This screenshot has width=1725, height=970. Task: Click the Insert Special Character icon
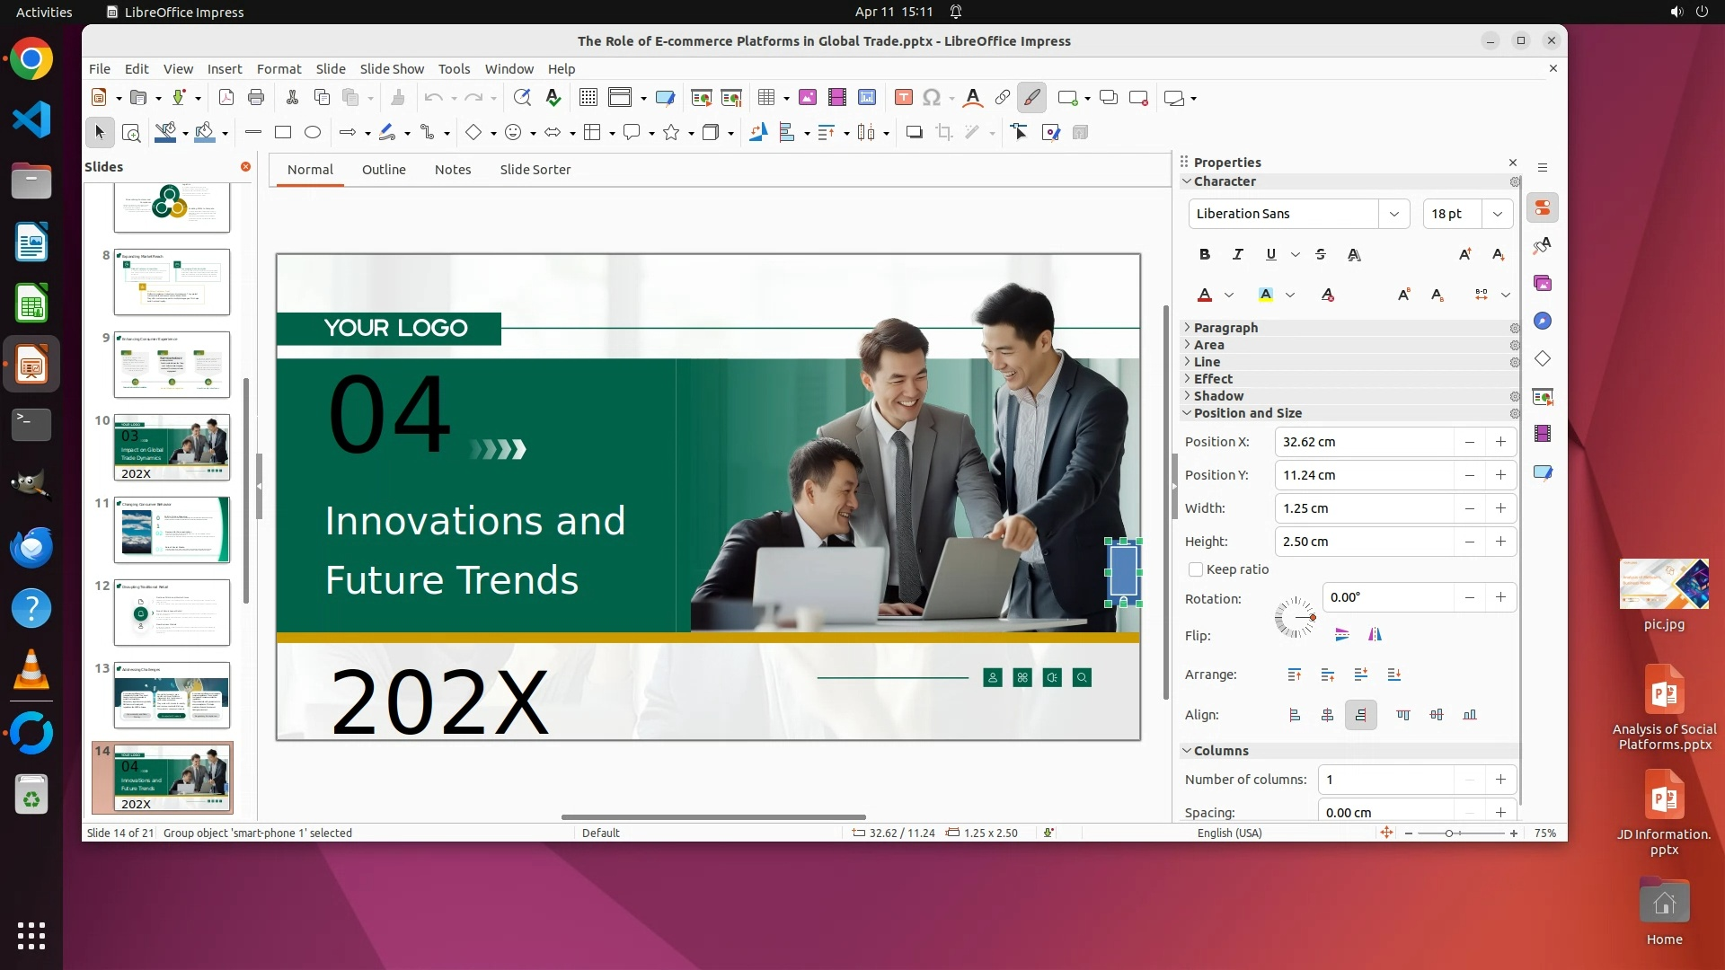click(x=932, y=98)
